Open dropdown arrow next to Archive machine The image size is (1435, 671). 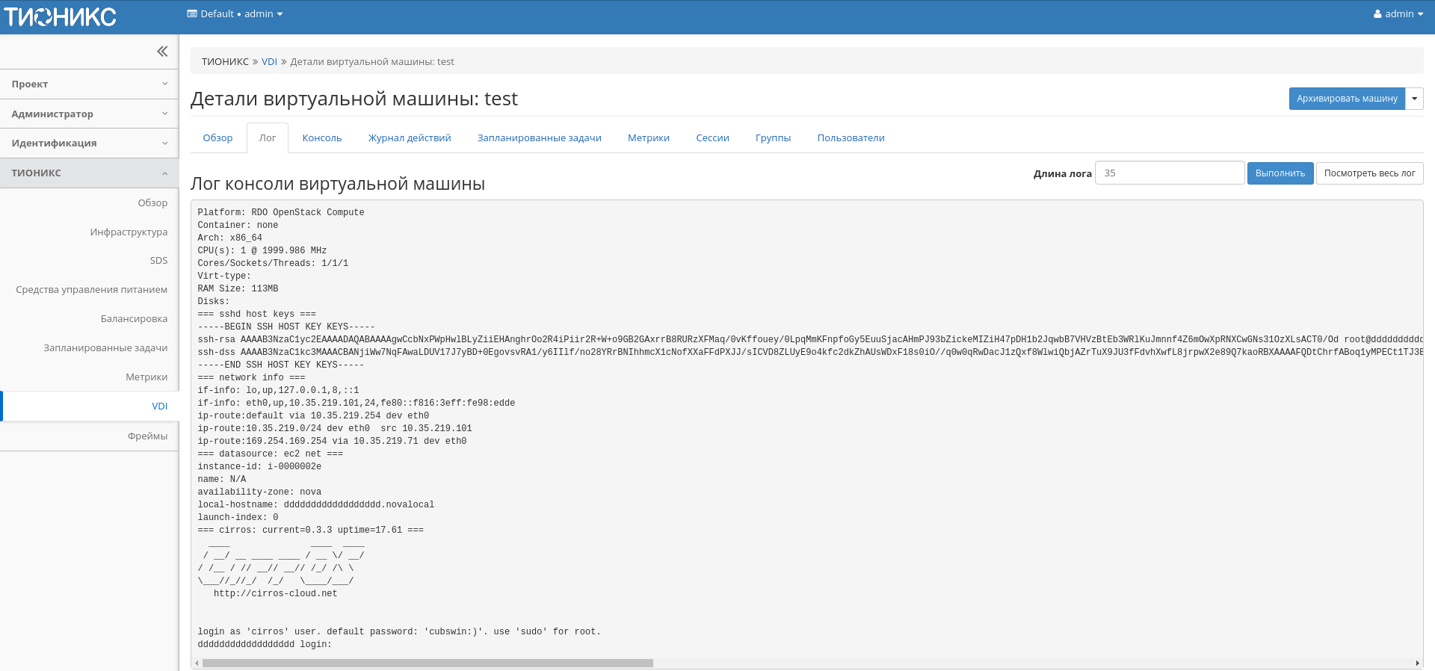click(x=1414, y=99)
